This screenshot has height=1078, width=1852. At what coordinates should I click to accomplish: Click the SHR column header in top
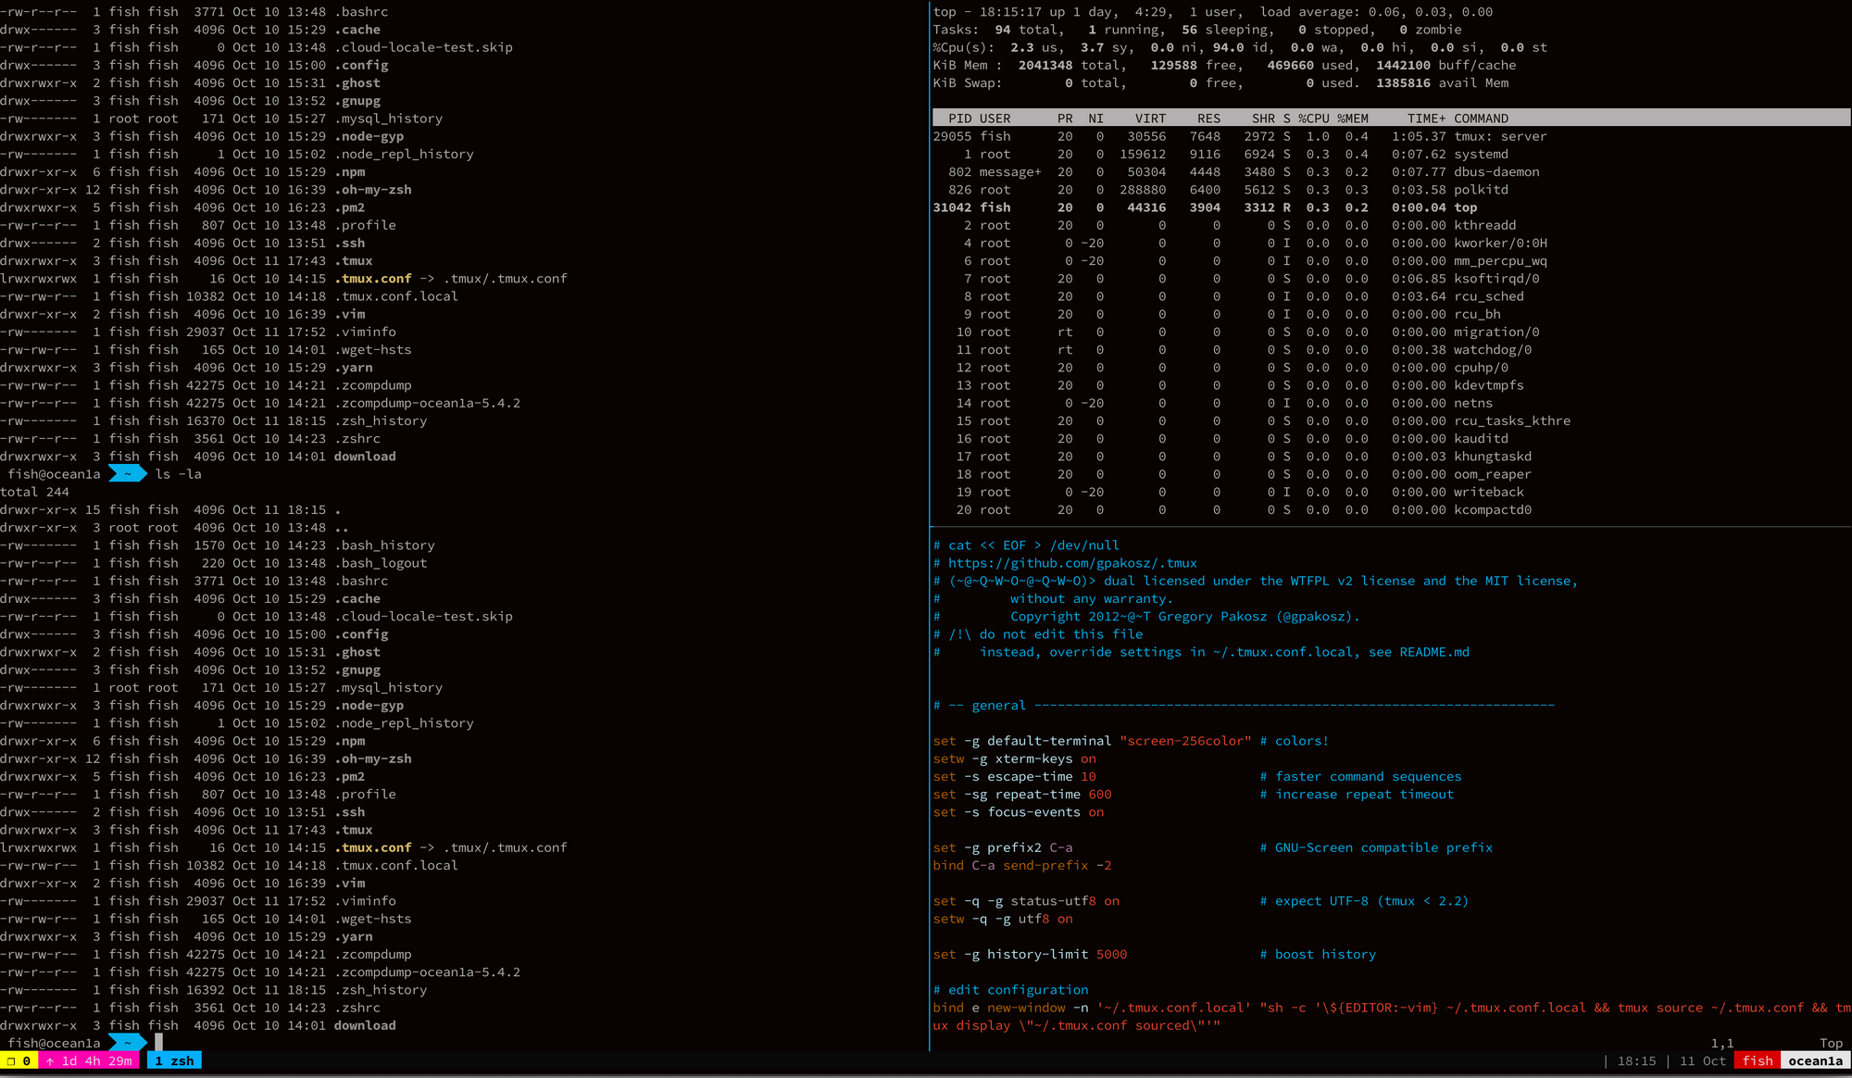(x=1263, y=119)
